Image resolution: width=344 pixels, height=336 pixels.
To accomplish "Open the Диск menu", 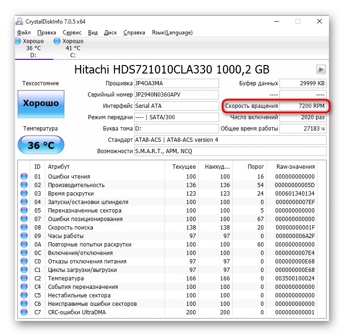I will coord(110,33).
